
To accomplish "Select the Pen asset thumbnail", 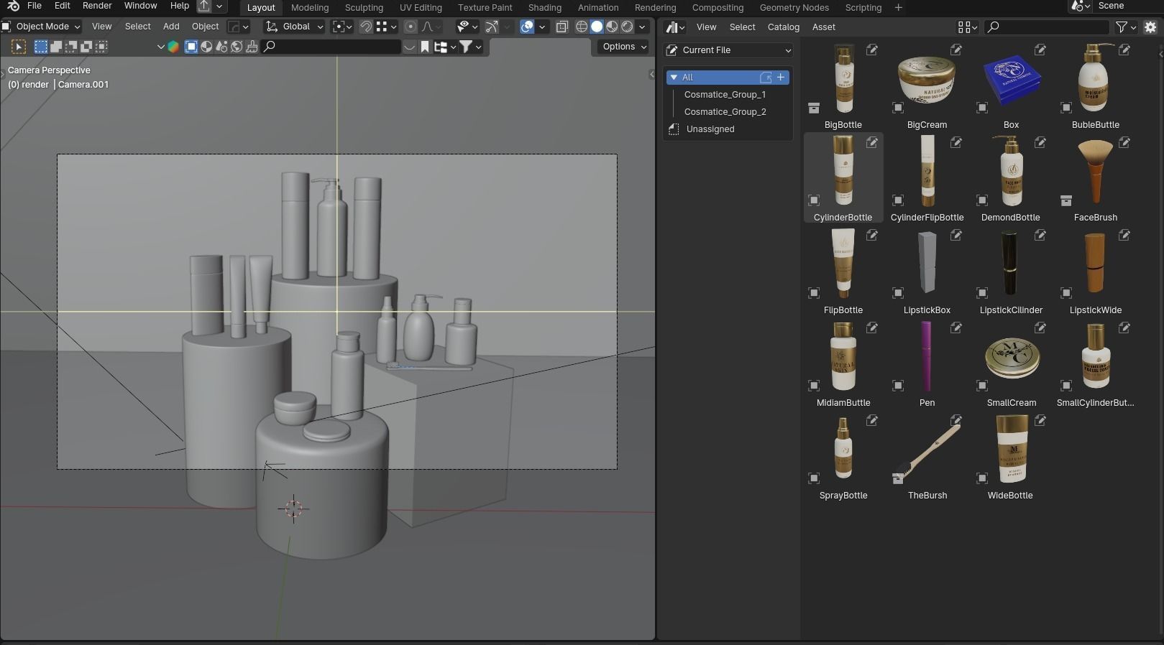I will click(x=927, y=363).
